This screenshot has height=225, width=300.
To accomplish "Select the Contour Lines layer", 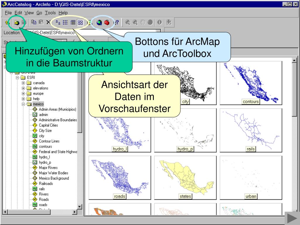I will tap(49, 141).
